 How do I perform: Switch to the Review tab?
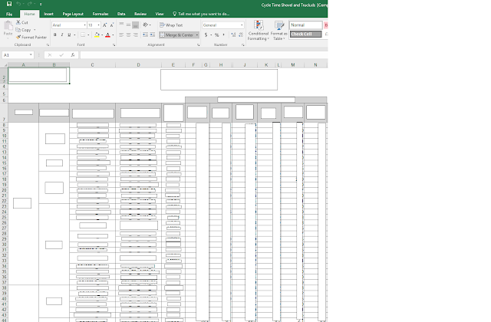pos(140,14)
